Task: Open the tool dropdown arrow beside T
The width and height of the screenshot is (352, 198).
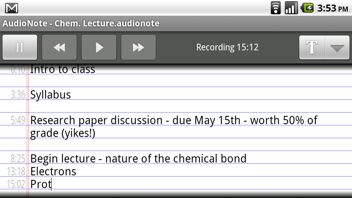Action: [x=337, y=47]
